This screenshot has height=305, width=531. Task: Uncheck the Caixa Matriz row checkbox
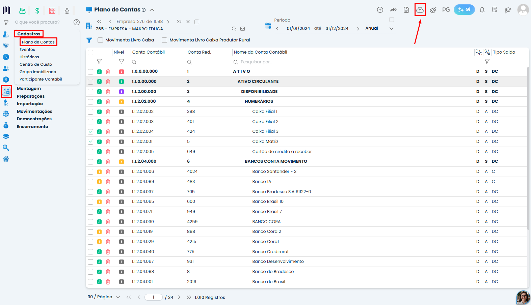coord(90,142)
